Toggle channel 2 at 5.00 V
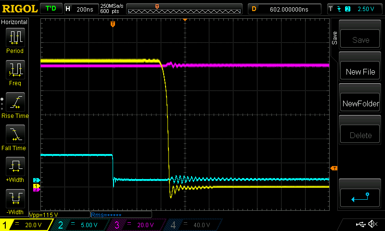This screenshot has width=385, height=231. (x=80, y=225)
